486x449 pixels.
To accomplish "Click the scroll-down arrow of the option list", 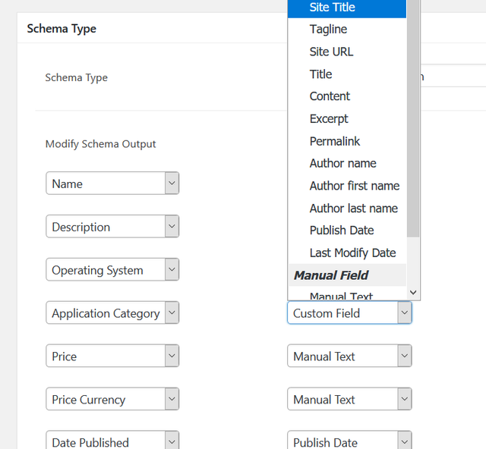I will 413,292.
